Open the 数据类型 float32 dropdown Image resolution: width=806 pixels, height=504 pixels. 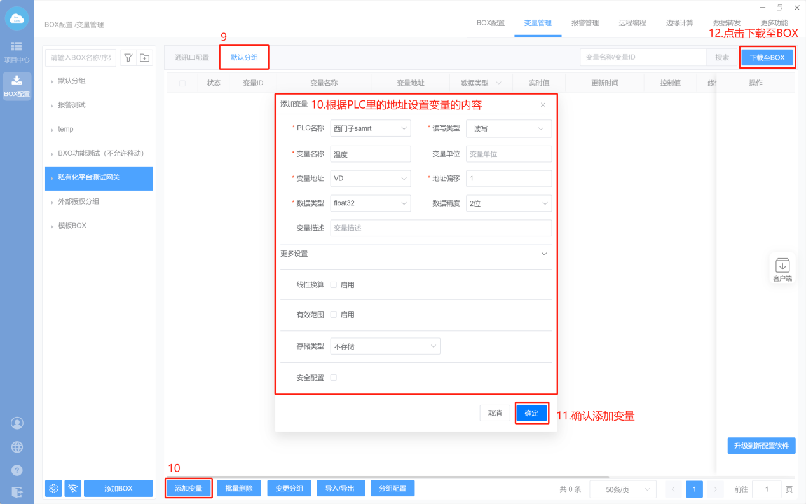click(370, 203)
